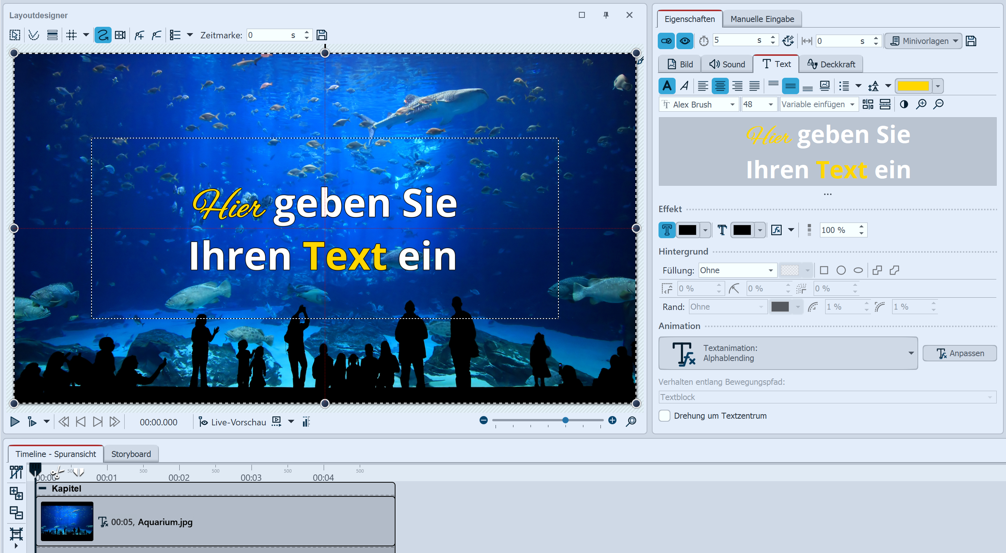The height and width of the screenshot is (553, 1006).
Task: Activate the grid display tool
Action: [x=72, y=35]
